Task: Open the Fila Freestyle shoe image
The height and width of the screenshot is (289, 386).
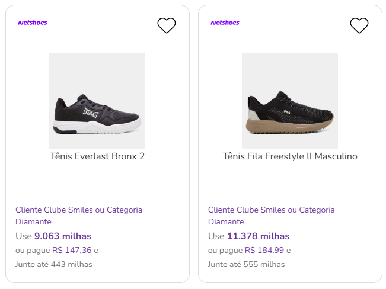Action: [290, 101]
